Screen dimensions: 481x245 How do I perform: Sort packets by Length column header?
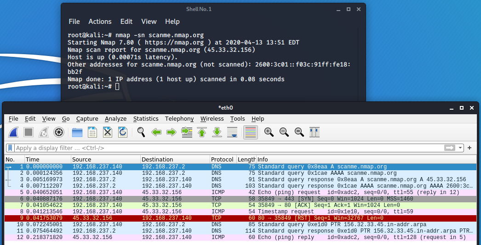pos(246,160)
